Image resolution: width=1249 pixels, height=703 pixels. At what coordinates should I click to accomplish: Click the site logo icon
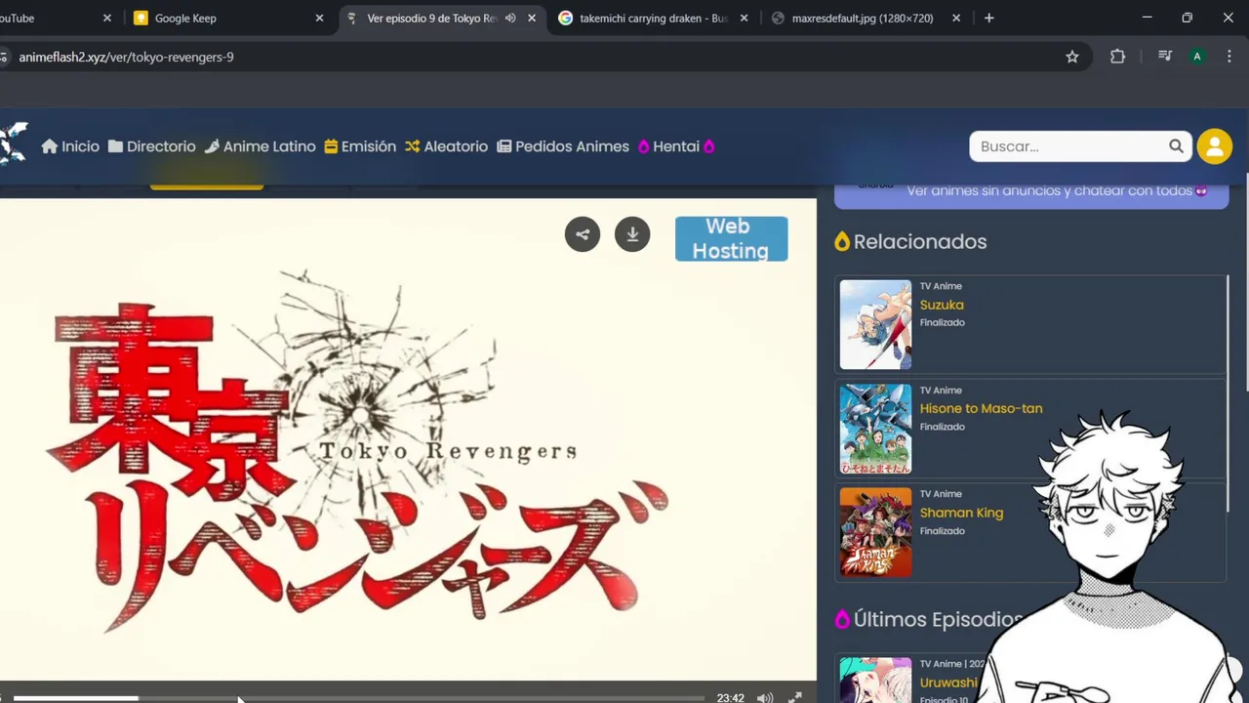[x=13, y=144]
